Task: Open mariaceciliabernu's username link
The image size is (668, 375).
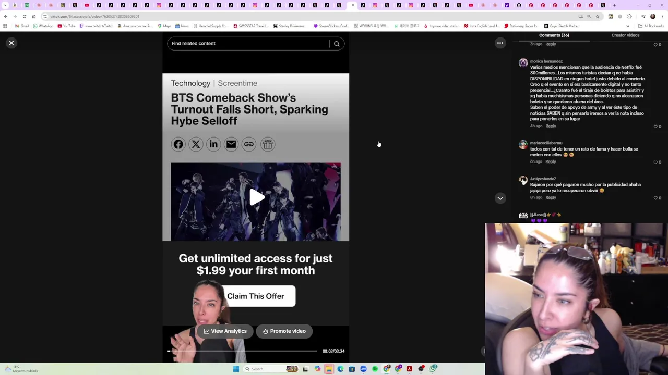Action: pos(546,143)
